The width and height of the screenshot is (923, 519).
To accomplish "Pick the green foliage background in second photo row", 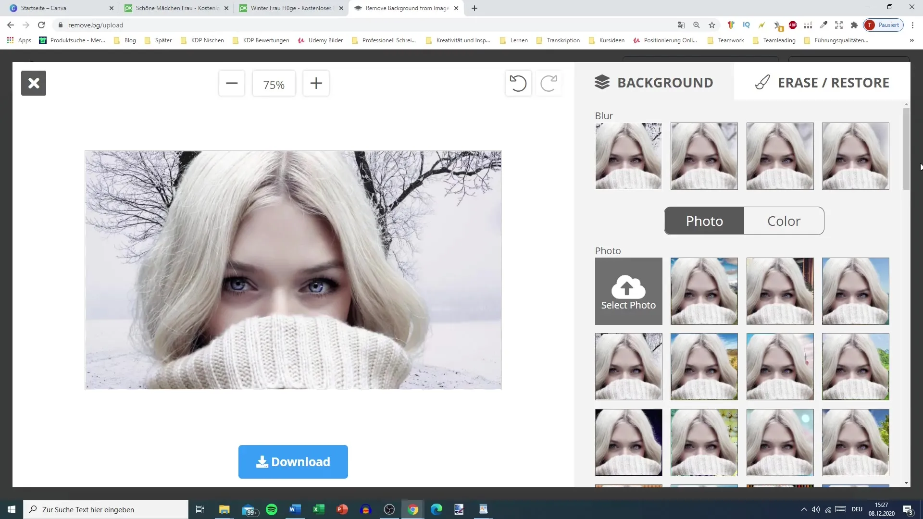I will point(856,367).
